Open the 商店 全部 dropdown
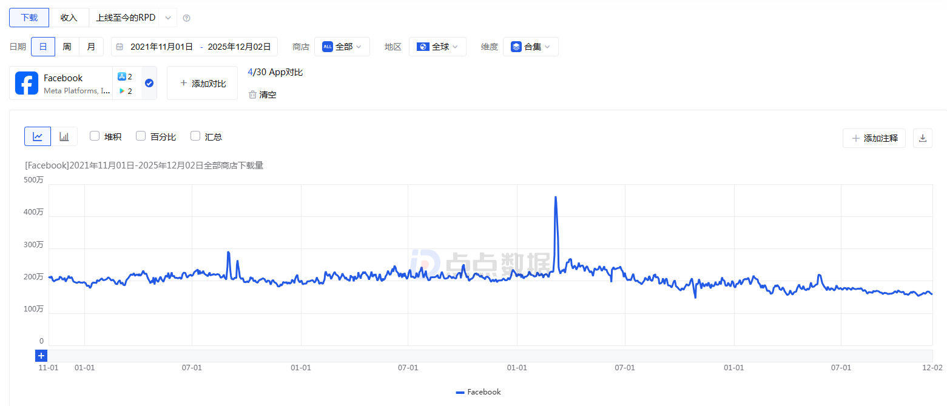The image size is (947, 406). pyautogui.click(x=342, y=47)
